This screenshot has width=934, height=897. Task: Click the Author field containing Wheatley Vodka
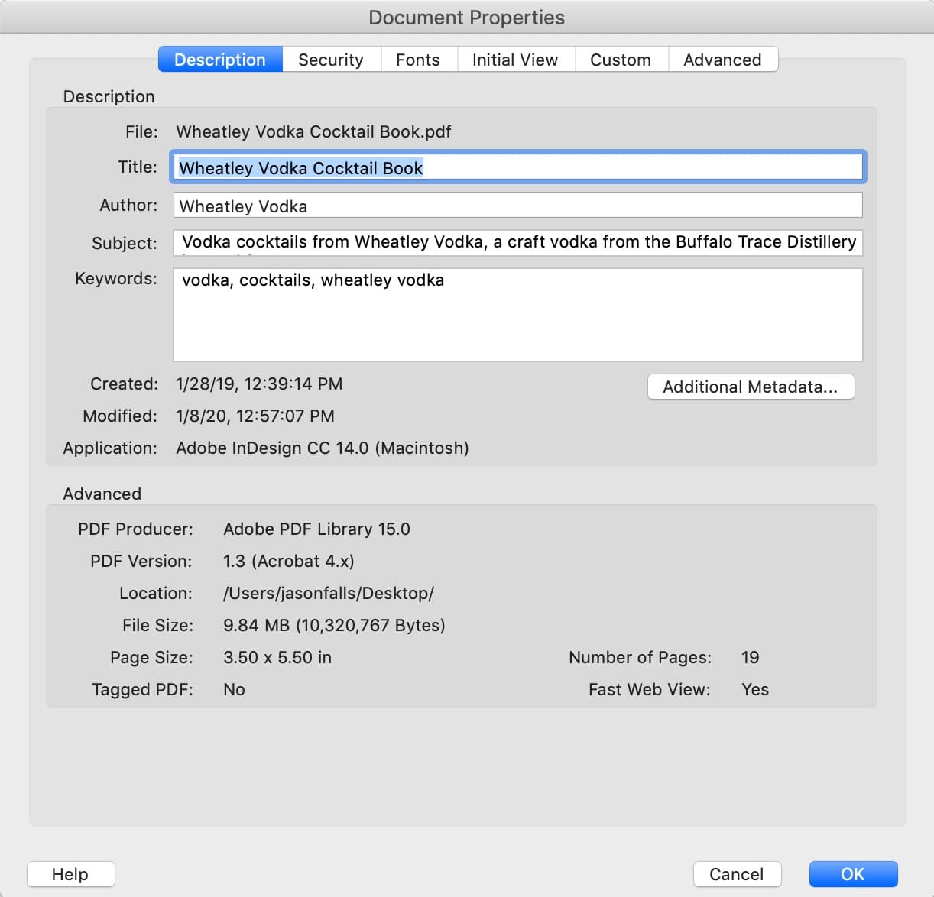click(518, 206)
